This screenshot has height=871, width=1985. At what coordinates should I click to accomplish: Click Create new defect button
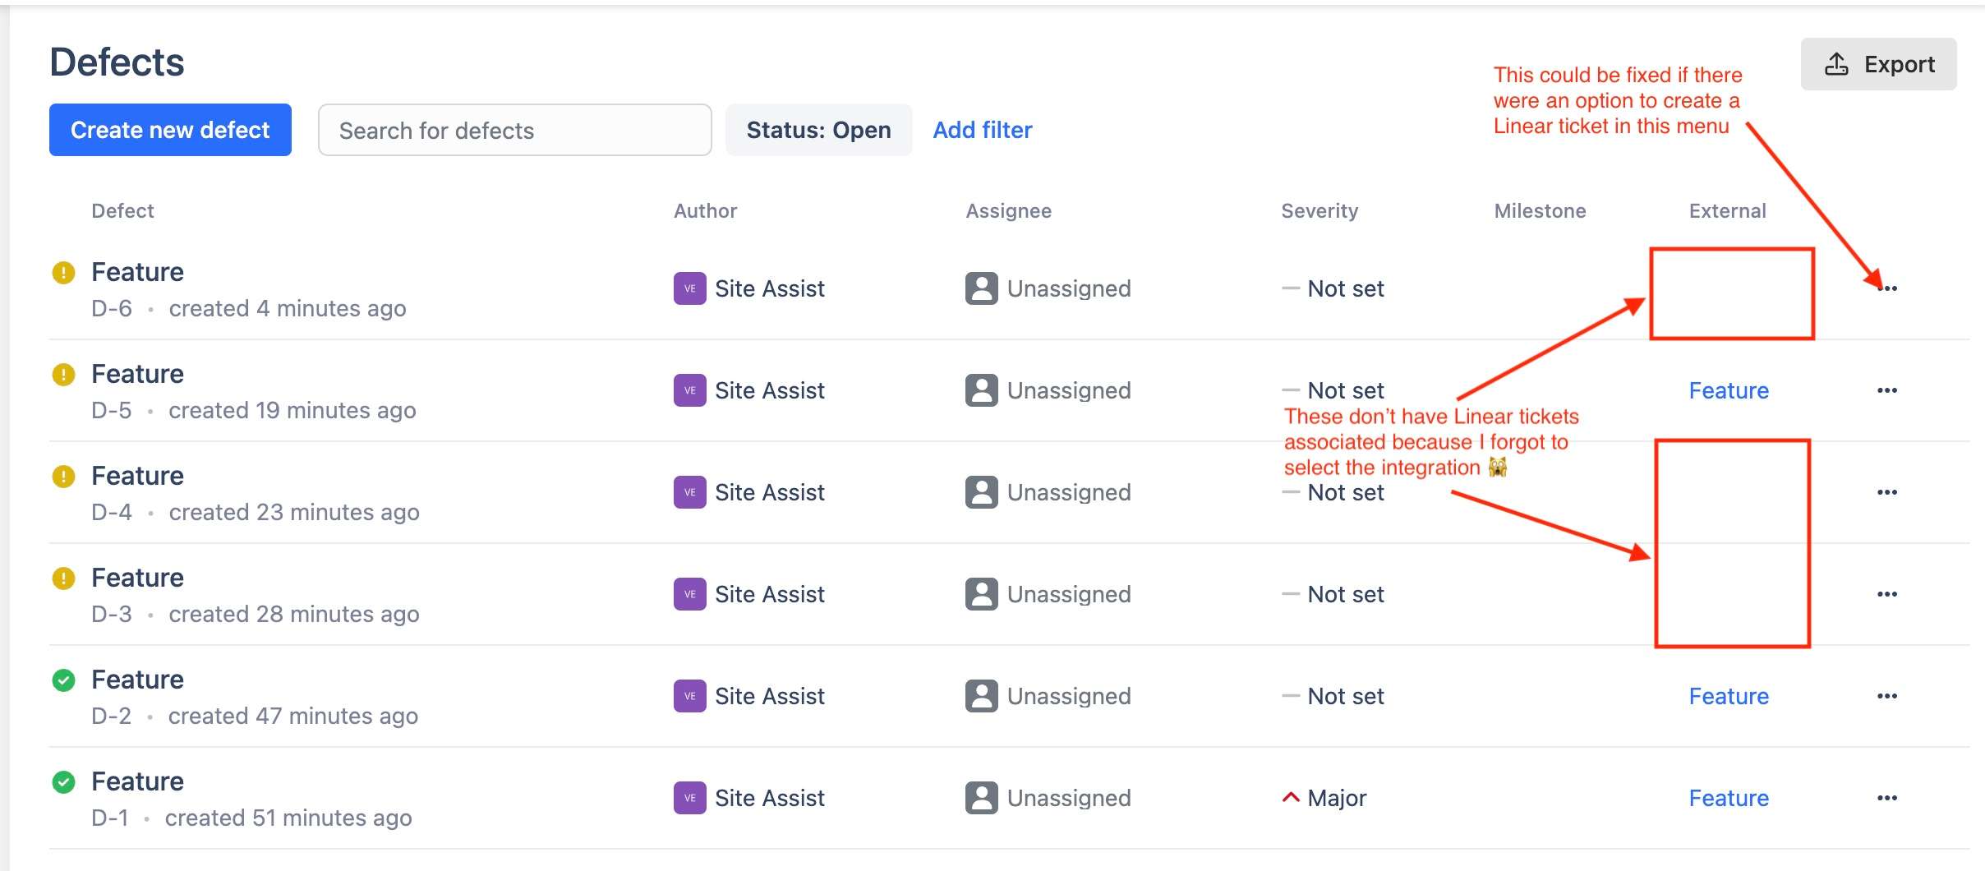point(170,130)
